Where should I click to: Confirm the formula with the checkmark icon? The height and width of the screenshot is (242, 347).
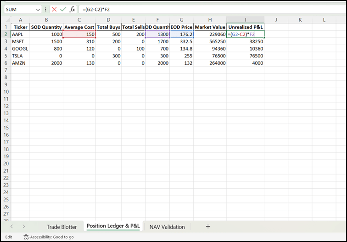coord(63,9)
